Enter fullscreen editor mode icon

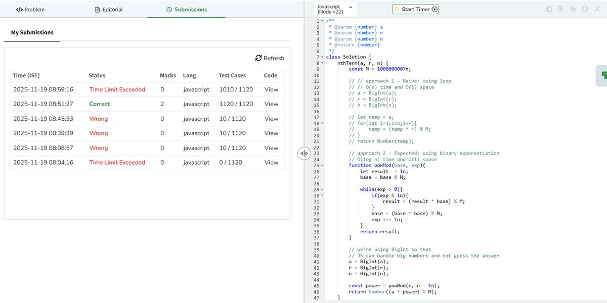click(x=597, y=9)
